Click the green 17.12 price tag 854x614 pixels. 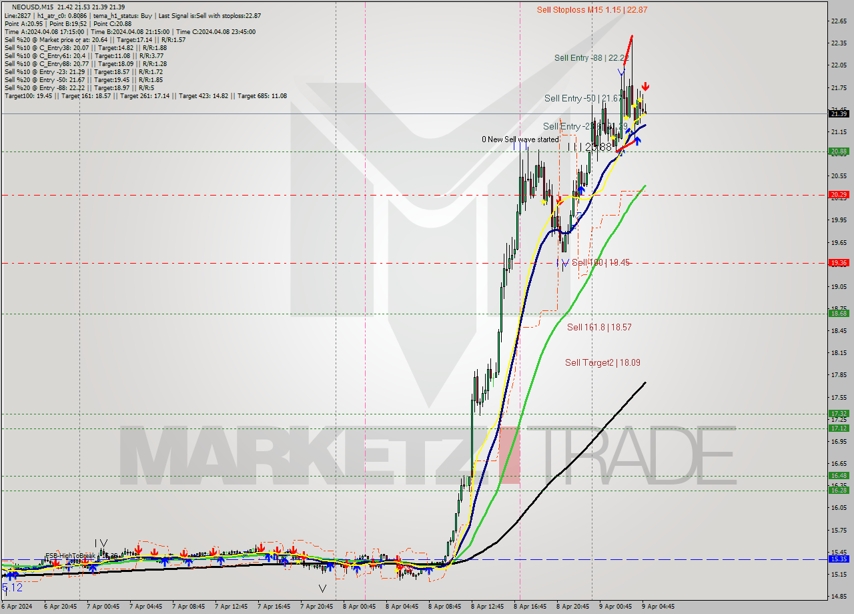(x=839, y=428)
